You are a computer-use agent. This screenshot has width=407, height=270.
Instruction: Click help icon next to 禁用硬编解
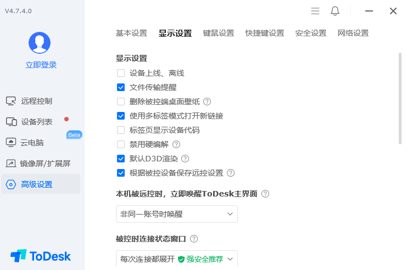pos(176,144)
